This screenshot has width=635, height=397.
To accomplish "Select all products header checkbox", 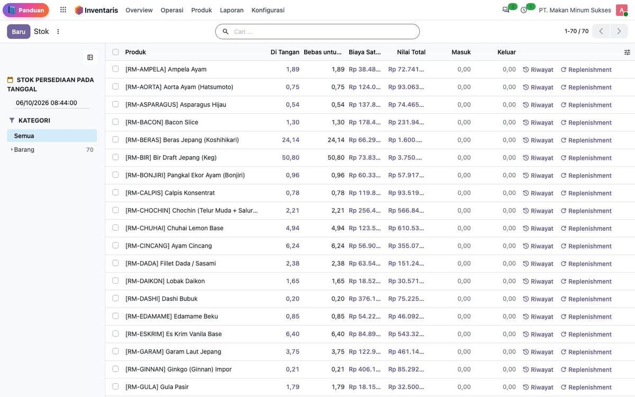I will 115,52.
